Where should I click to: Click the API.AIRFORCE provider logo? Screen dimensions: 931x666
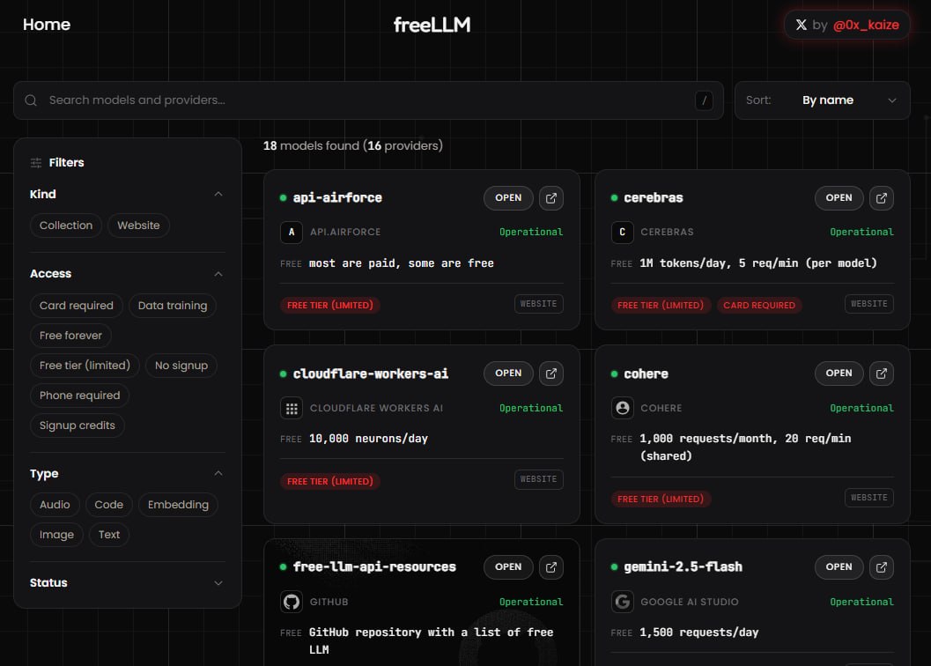point(291,232)
